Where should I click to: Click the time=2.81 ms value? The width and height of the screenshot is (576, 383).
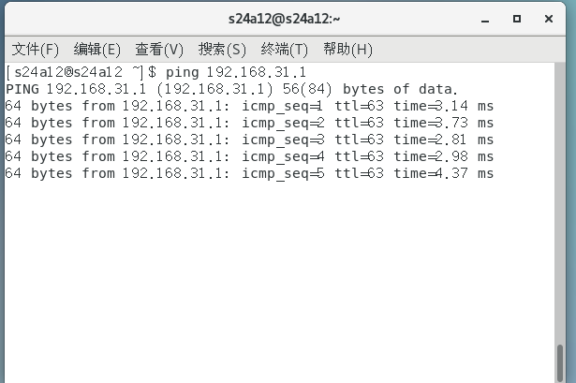click(x=443, y=140)
